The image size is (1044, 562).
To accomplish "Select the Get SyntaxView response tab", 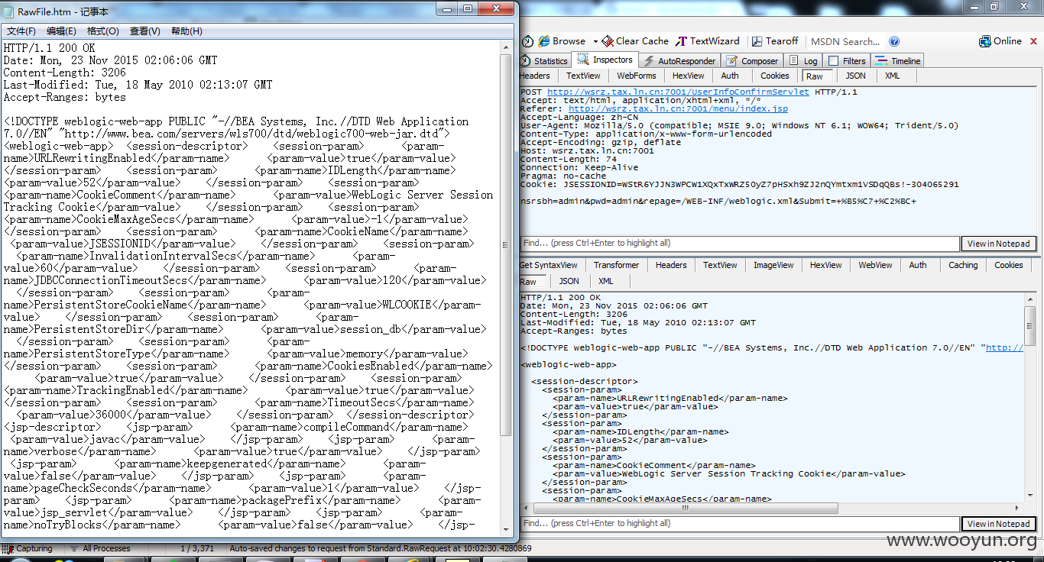I will (x=548, y=265).
